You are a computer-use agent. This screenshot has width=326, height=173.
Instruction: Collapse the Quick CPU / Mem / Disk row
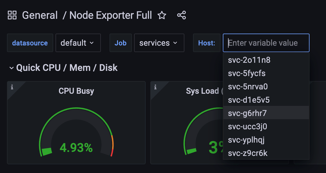coord(12,68)
